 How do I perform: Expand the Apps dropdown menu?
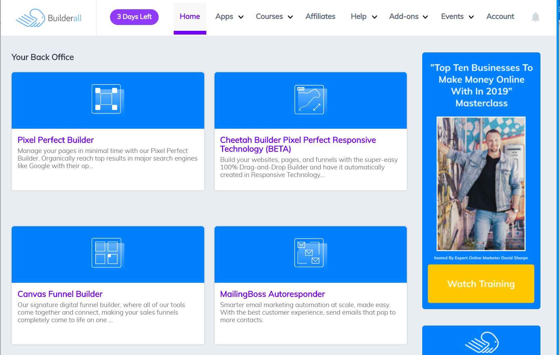[229, 17]
